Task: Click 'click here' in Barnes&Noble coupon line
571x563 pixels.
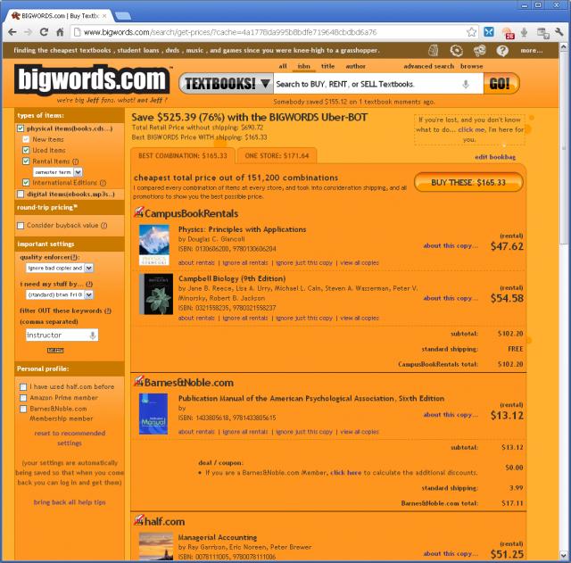Action: (x=345, y=473)
